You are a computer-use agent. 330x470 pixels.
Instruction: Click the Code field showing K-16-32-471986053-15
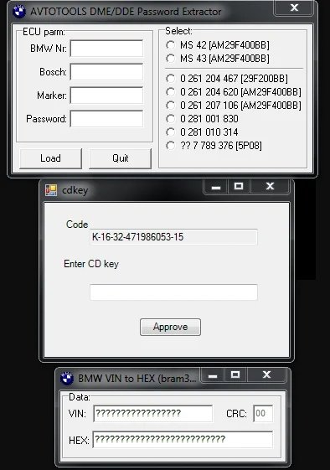point(173,237)
